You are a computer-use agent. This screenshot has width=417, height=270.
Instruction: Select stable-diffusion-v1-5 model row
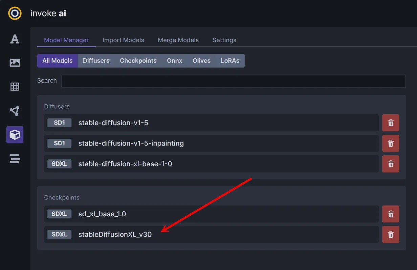211,123
